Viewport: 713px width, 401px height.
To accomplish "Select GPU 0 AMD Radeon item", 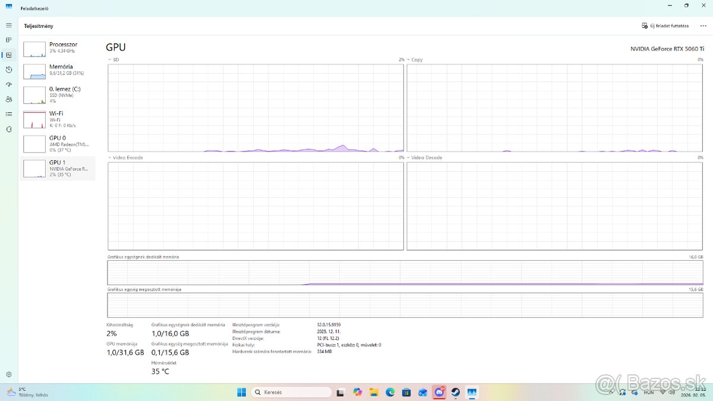I will pyautogui.click(x=58, y=143).
